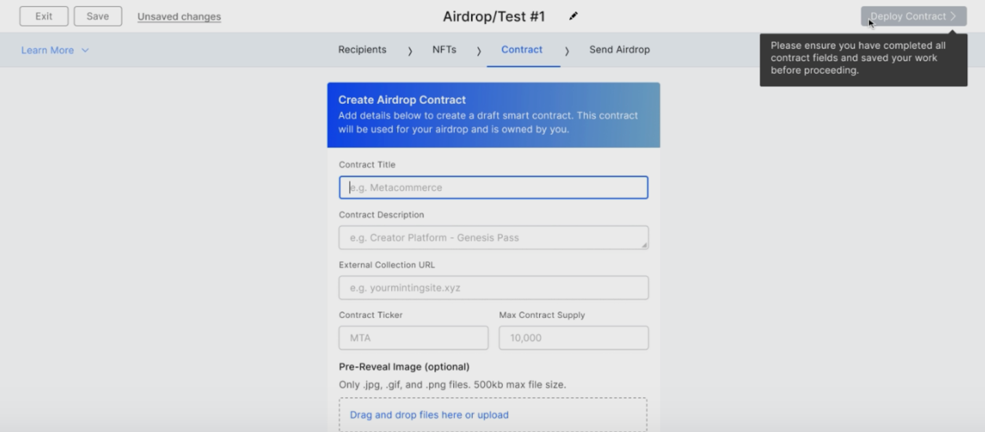Screen dimensions: 985x432
Task: Click the resize handle of Contract Description
Action: tap(644, 245)
